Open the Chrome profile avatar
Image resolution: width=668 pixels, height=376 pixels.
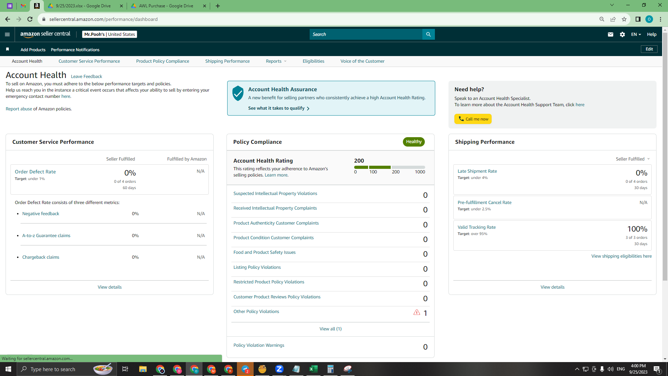(649, 19)
